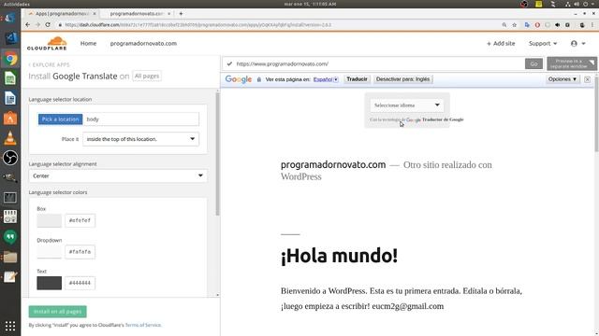The height and width of the screenshot is (336, 599).
Task: Open new browser tab with plus
Action: click(x=181, y=14)
